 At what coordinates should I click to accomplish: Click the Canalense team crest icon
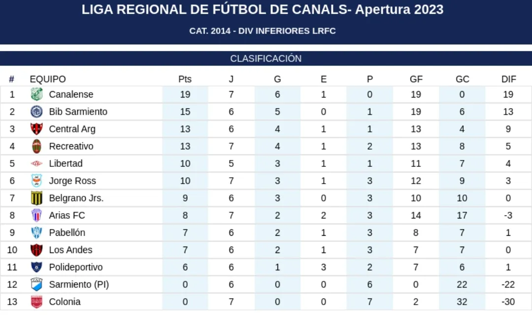click(37, 94)
